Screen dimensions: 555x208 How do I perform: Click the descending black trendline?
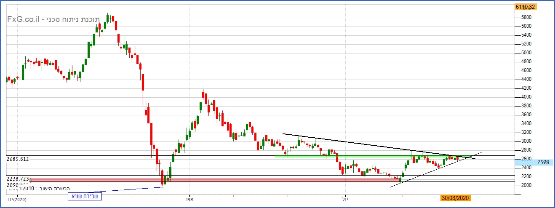click(x=379, y=146)
